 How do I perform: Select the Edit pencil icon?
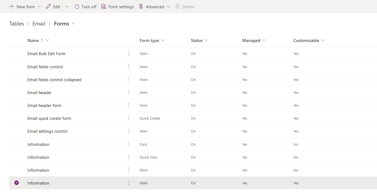tap(49, 6)
